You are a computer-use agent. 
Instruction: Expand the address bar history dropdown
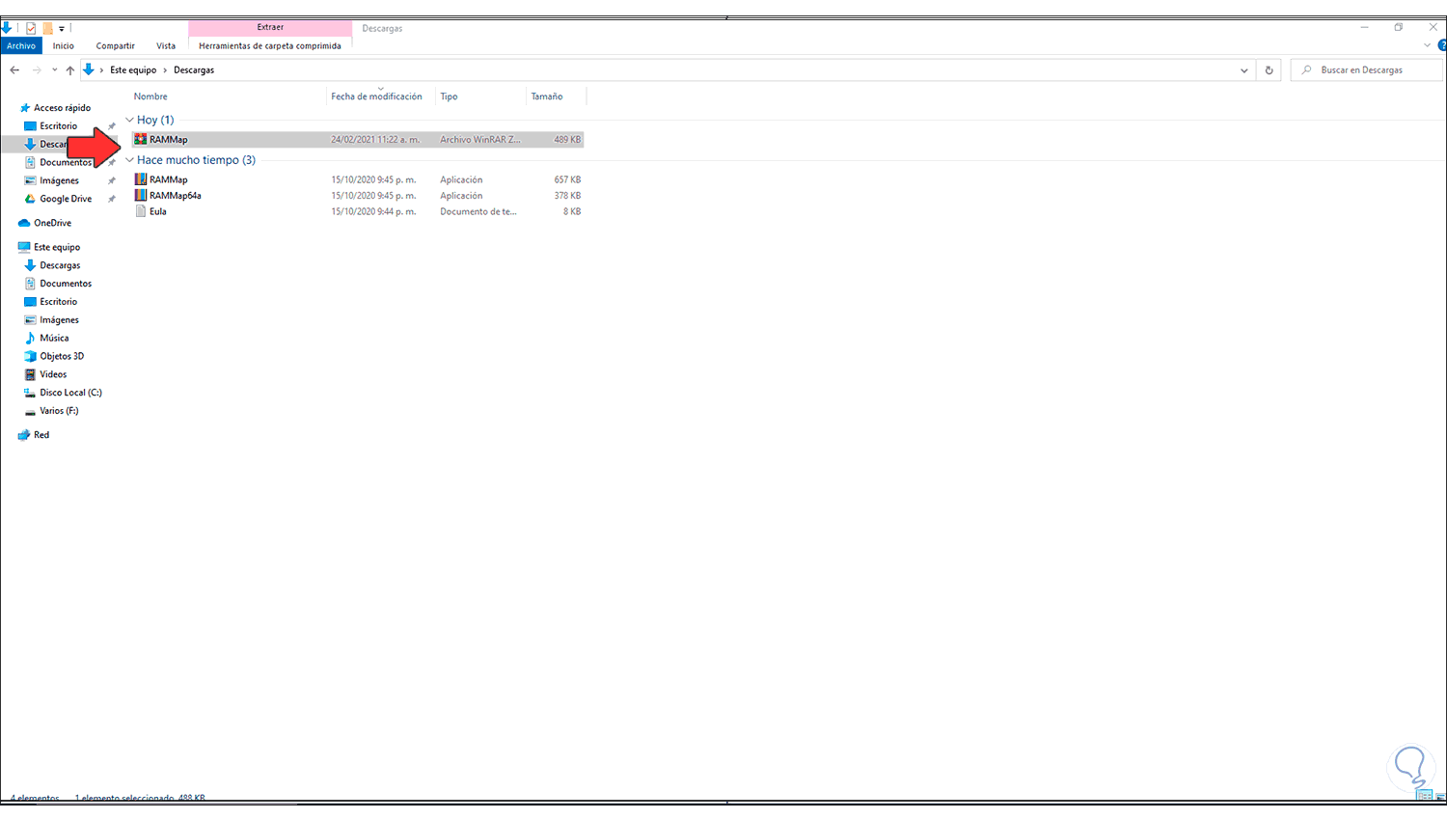tap(1243, 70)
